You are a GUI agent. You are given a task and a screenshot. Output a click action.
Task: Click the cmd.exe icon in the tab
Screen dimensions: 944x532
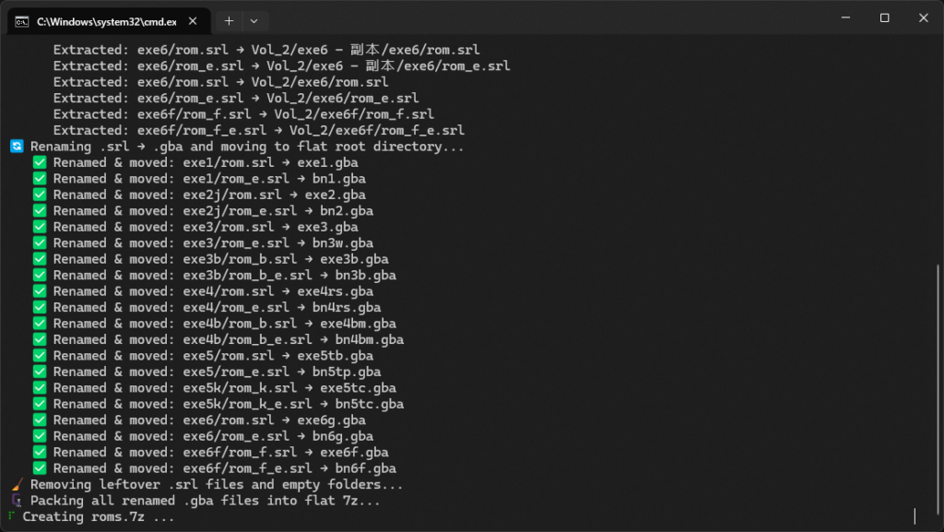coord(21,20)
